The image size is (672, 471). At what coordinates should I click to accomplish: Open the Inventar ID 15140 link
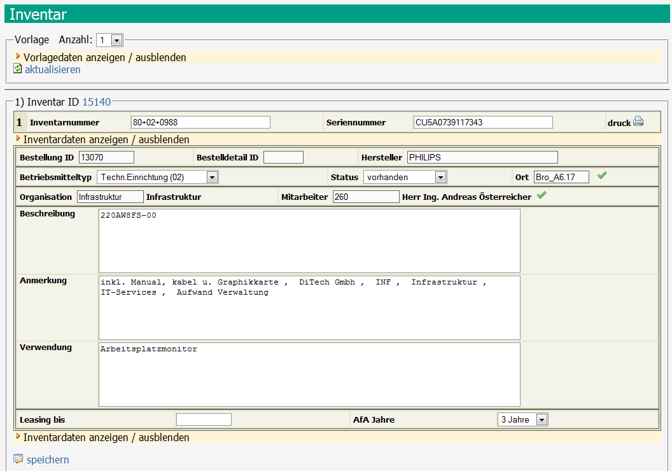[x=97, y=102]
